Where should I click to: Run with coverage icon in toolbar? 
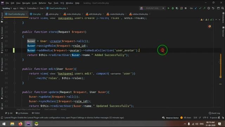(x=177, y=8)
